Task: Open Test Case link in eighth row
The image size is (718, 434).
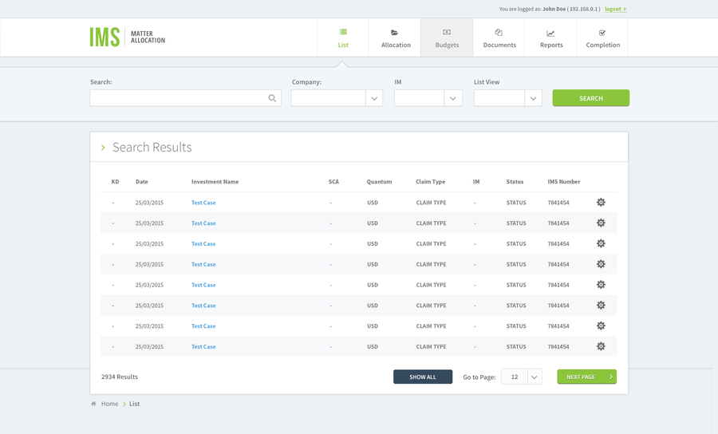Action: 203,346
